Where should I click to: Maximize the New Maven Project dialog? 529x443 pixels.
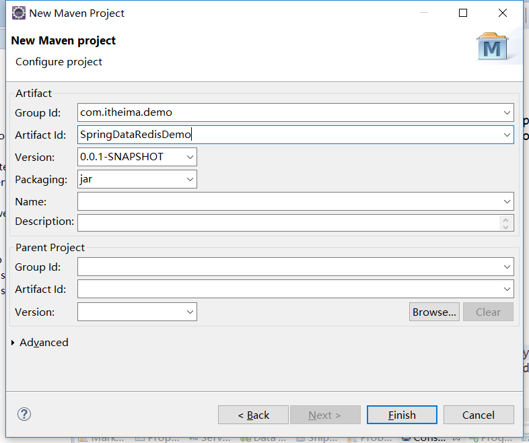(x=463, y=13)
